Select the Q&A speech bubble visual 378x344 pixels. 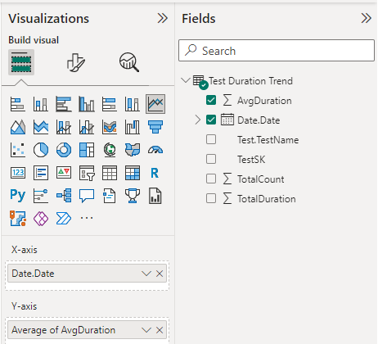[x=87, y=196]
